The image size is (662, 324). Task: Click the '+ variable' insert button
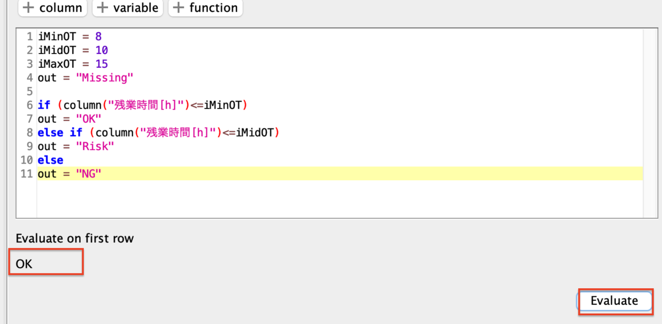tap(128, 8)
